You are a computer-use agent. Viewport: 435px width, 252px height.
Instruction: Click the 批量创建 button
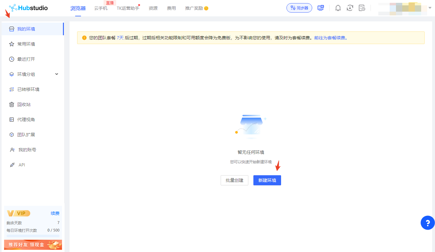(234, 180)
